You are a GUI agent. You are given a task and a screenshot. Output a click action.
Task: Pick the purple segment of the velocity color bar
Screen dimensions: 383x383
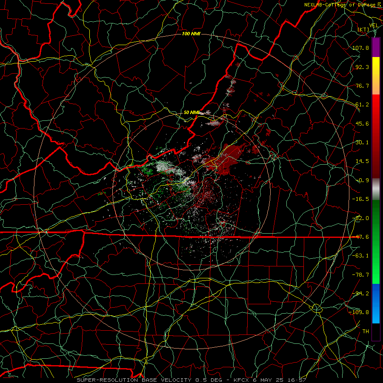click(376, 47)
